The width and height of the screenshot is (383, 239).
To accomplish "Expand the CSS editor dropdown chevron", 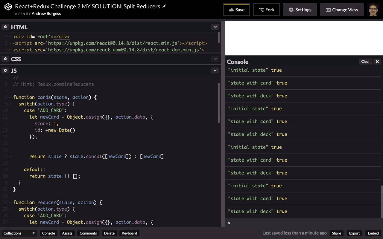I will [x=215, y=59].
